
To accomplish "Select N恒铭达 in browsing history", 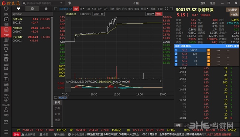I will [31, 30].
